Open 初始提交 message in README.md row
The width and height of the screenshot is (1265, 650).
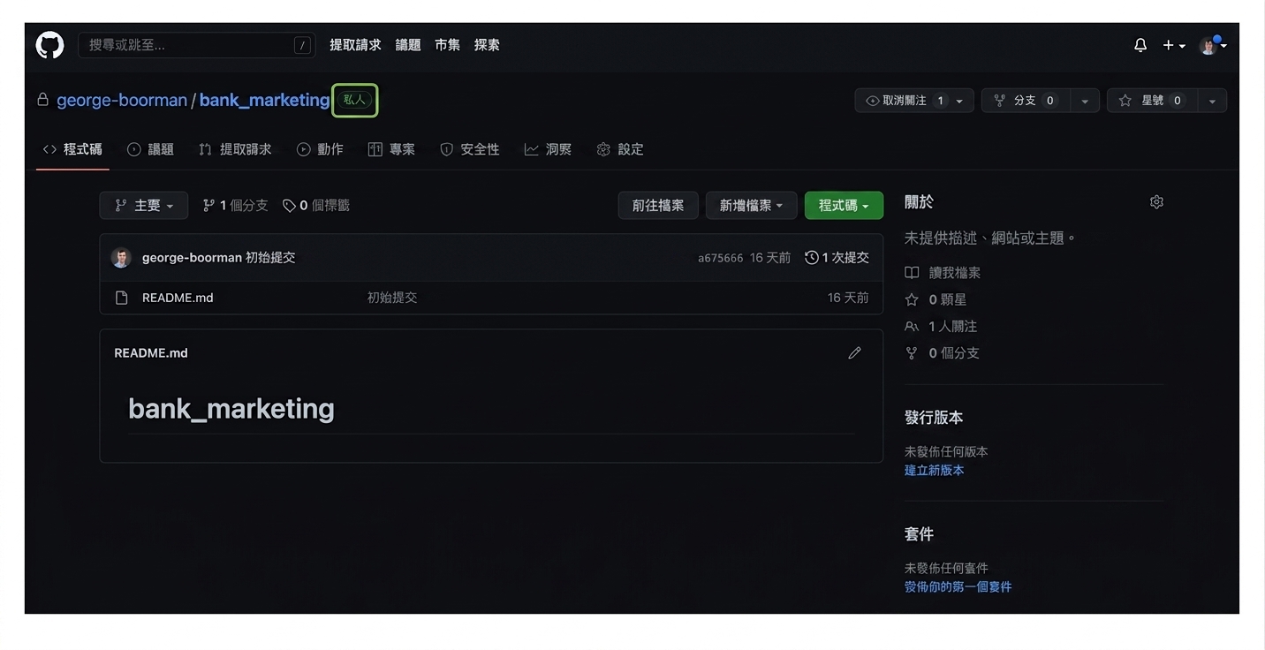click(x=392, y=298)
